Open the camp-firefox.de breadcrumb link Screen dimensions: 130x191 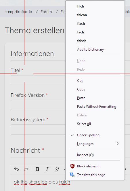tap(18, 12)
